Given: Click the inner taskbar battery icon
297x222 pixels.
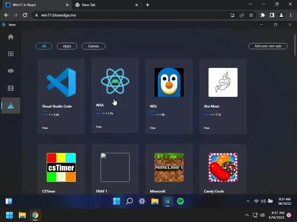Looking at the screenshot, I should [x=270, y=201].
